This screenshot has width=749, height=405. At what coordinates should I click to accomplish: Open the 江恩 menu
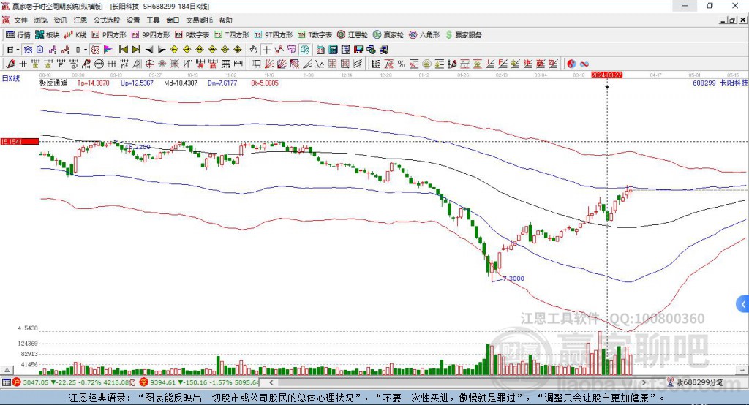[x=80, y=20]
